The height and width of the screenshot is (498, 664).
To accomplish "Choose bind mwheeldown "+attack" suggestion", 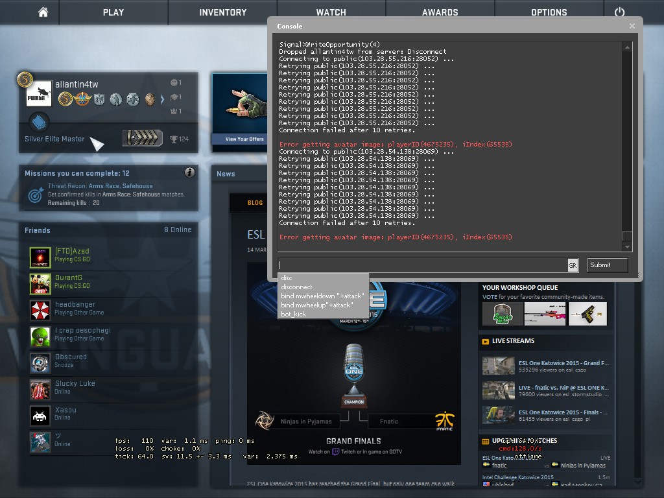I will (x=323, y=296).
